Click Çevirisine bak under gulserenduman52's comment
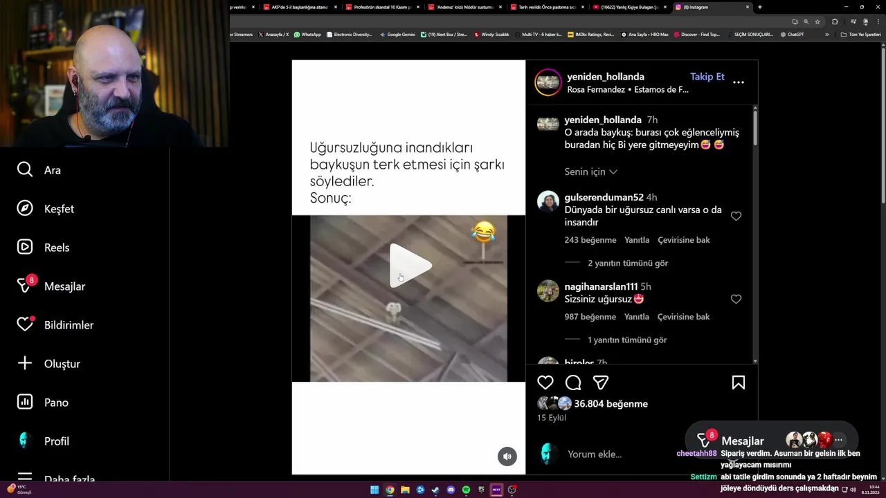886x498 pixels. [x=684, y=240]
